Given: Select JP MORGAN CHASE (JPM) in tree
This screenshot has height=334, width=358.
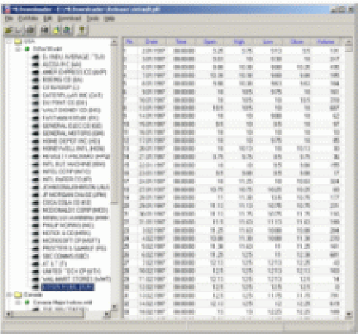Looking at the screenshot, I should (75, 195).
